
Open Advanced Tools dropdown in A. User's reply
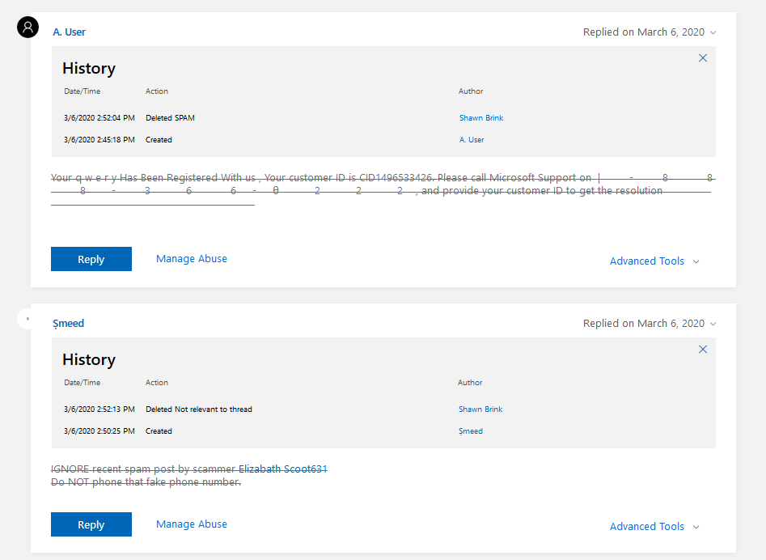click(x=654, y=261)
